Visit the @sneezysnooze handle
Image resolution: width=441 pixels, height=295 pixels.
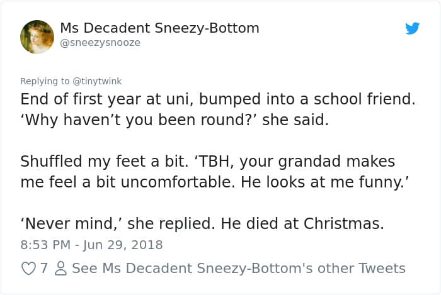coord(100,43)
